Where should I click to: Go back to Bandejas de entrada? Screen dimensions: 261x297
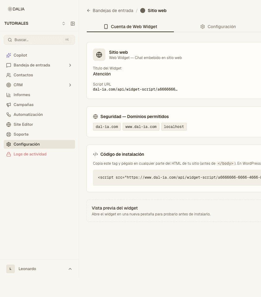[113, 11]
